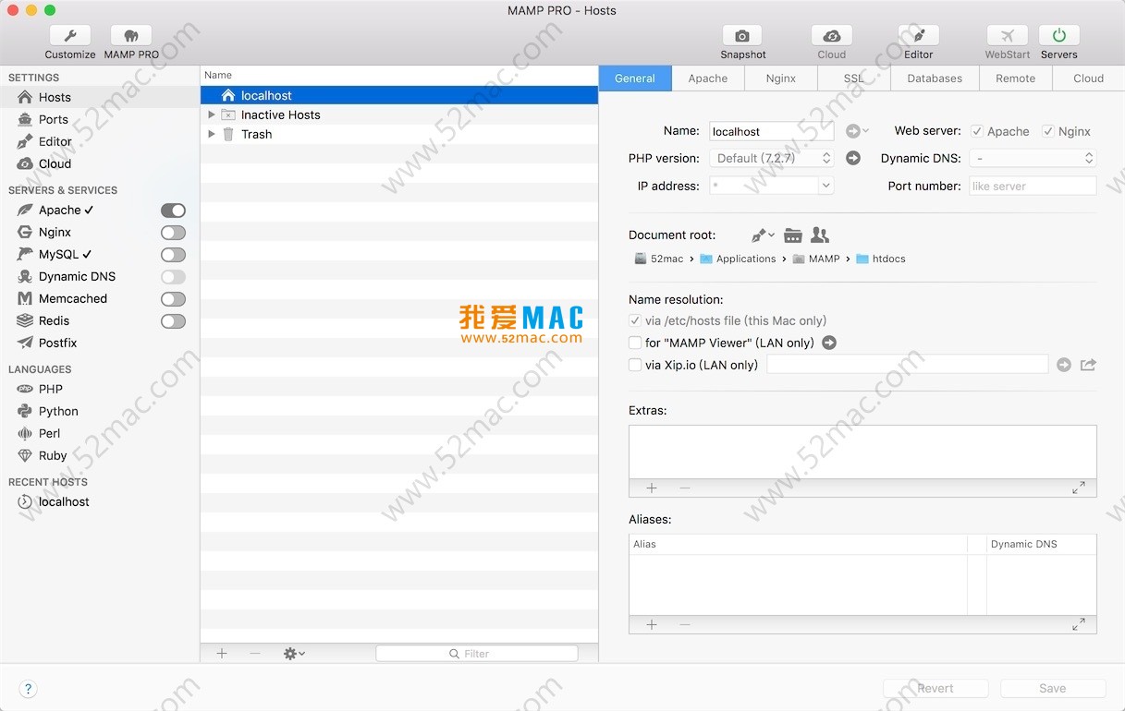Open the arrow dropdown next to Name field
This screenshot has width=1125, height=711.
[857, 131]
